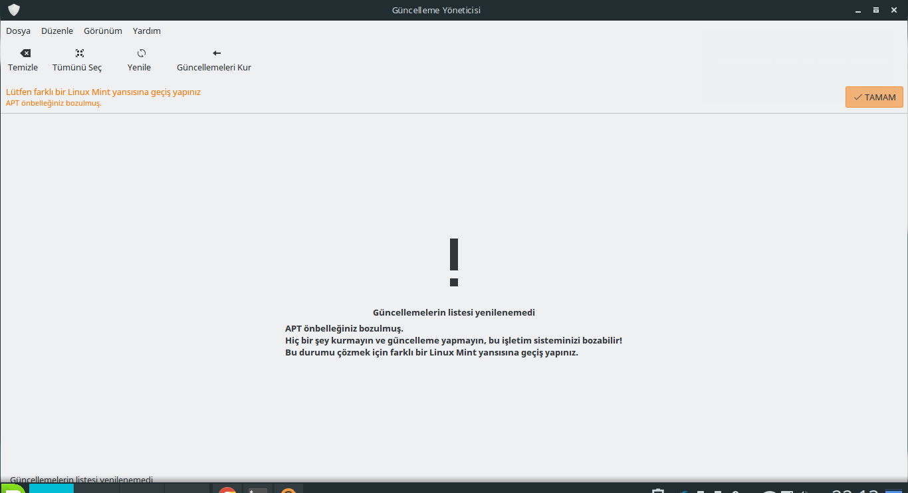The image size is (908, 493).
Task: Refresh the update list with Yenile
Action: [140, 60]
